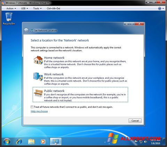Viewport: 167px width, 147px height.
Task: Close the Set Network Location dialog
Action: (140, 24)
